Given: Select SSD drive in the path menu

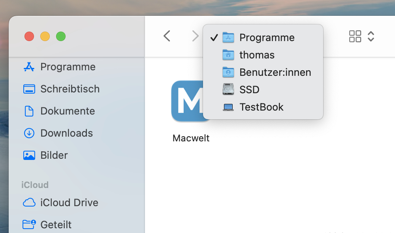Looking at the screenshot, I should [263, 90].
